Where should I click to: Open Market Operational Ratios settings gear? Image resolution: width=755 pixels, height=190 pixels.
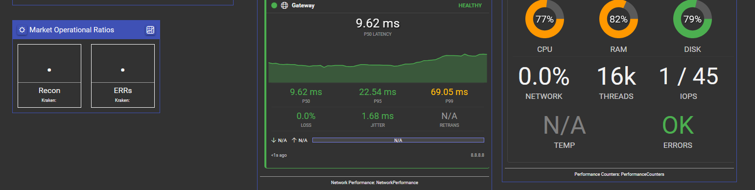[22, 30]
